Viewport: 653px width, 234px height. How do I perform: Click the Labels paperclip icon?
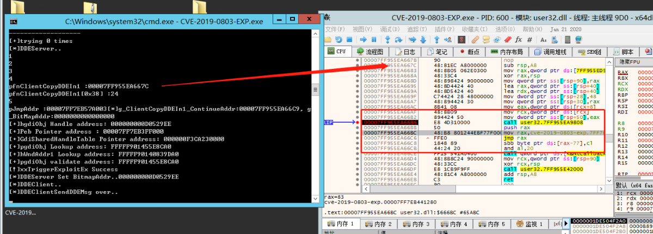pos(496,39)
